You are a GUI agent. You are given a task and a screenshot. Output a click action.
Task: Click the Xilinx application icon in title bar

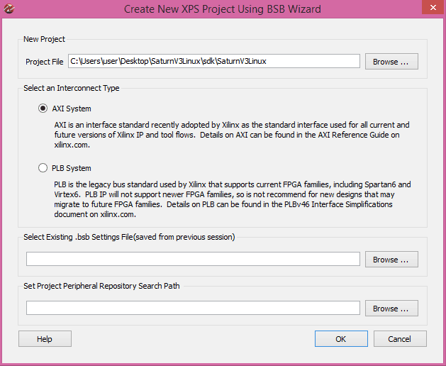click(x=9, y=9)
